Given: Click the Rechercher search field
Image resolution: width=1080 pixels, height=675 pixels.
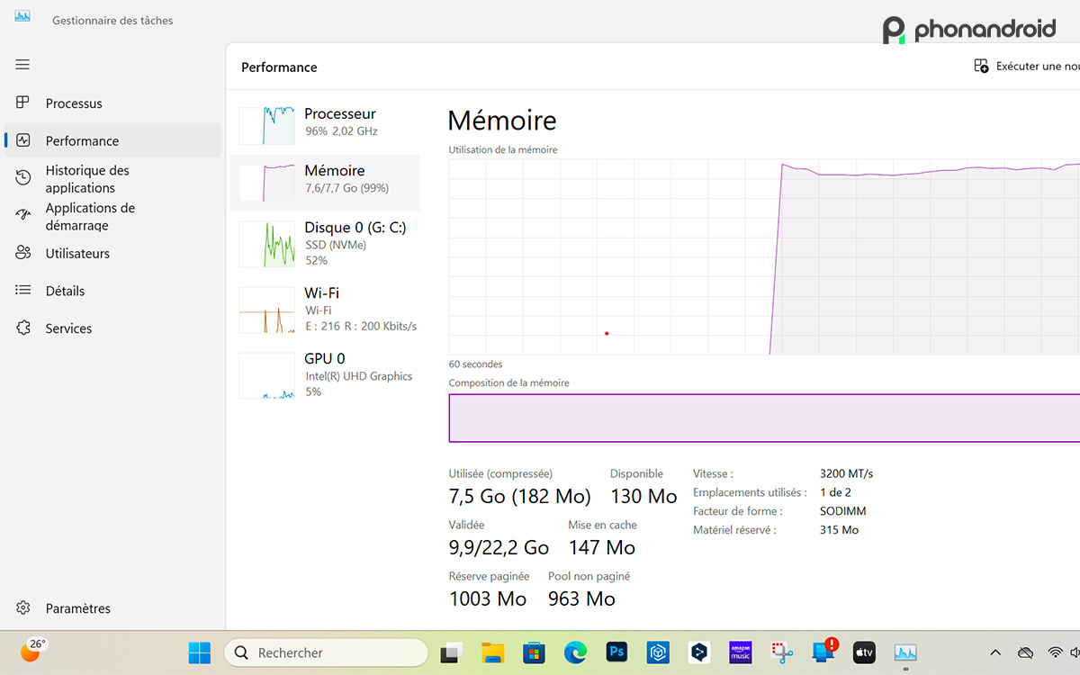Looking at the screenshot, I should click(x=326, y=652).
